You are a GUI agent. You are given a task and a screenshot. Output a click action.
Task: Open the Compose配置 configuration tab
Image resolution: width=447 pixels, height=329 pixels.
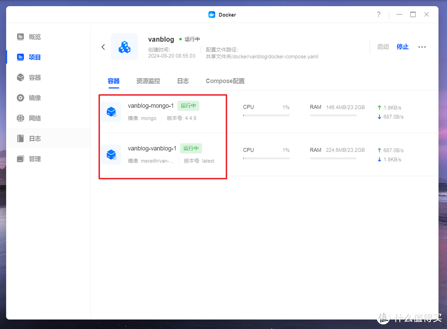225,81
